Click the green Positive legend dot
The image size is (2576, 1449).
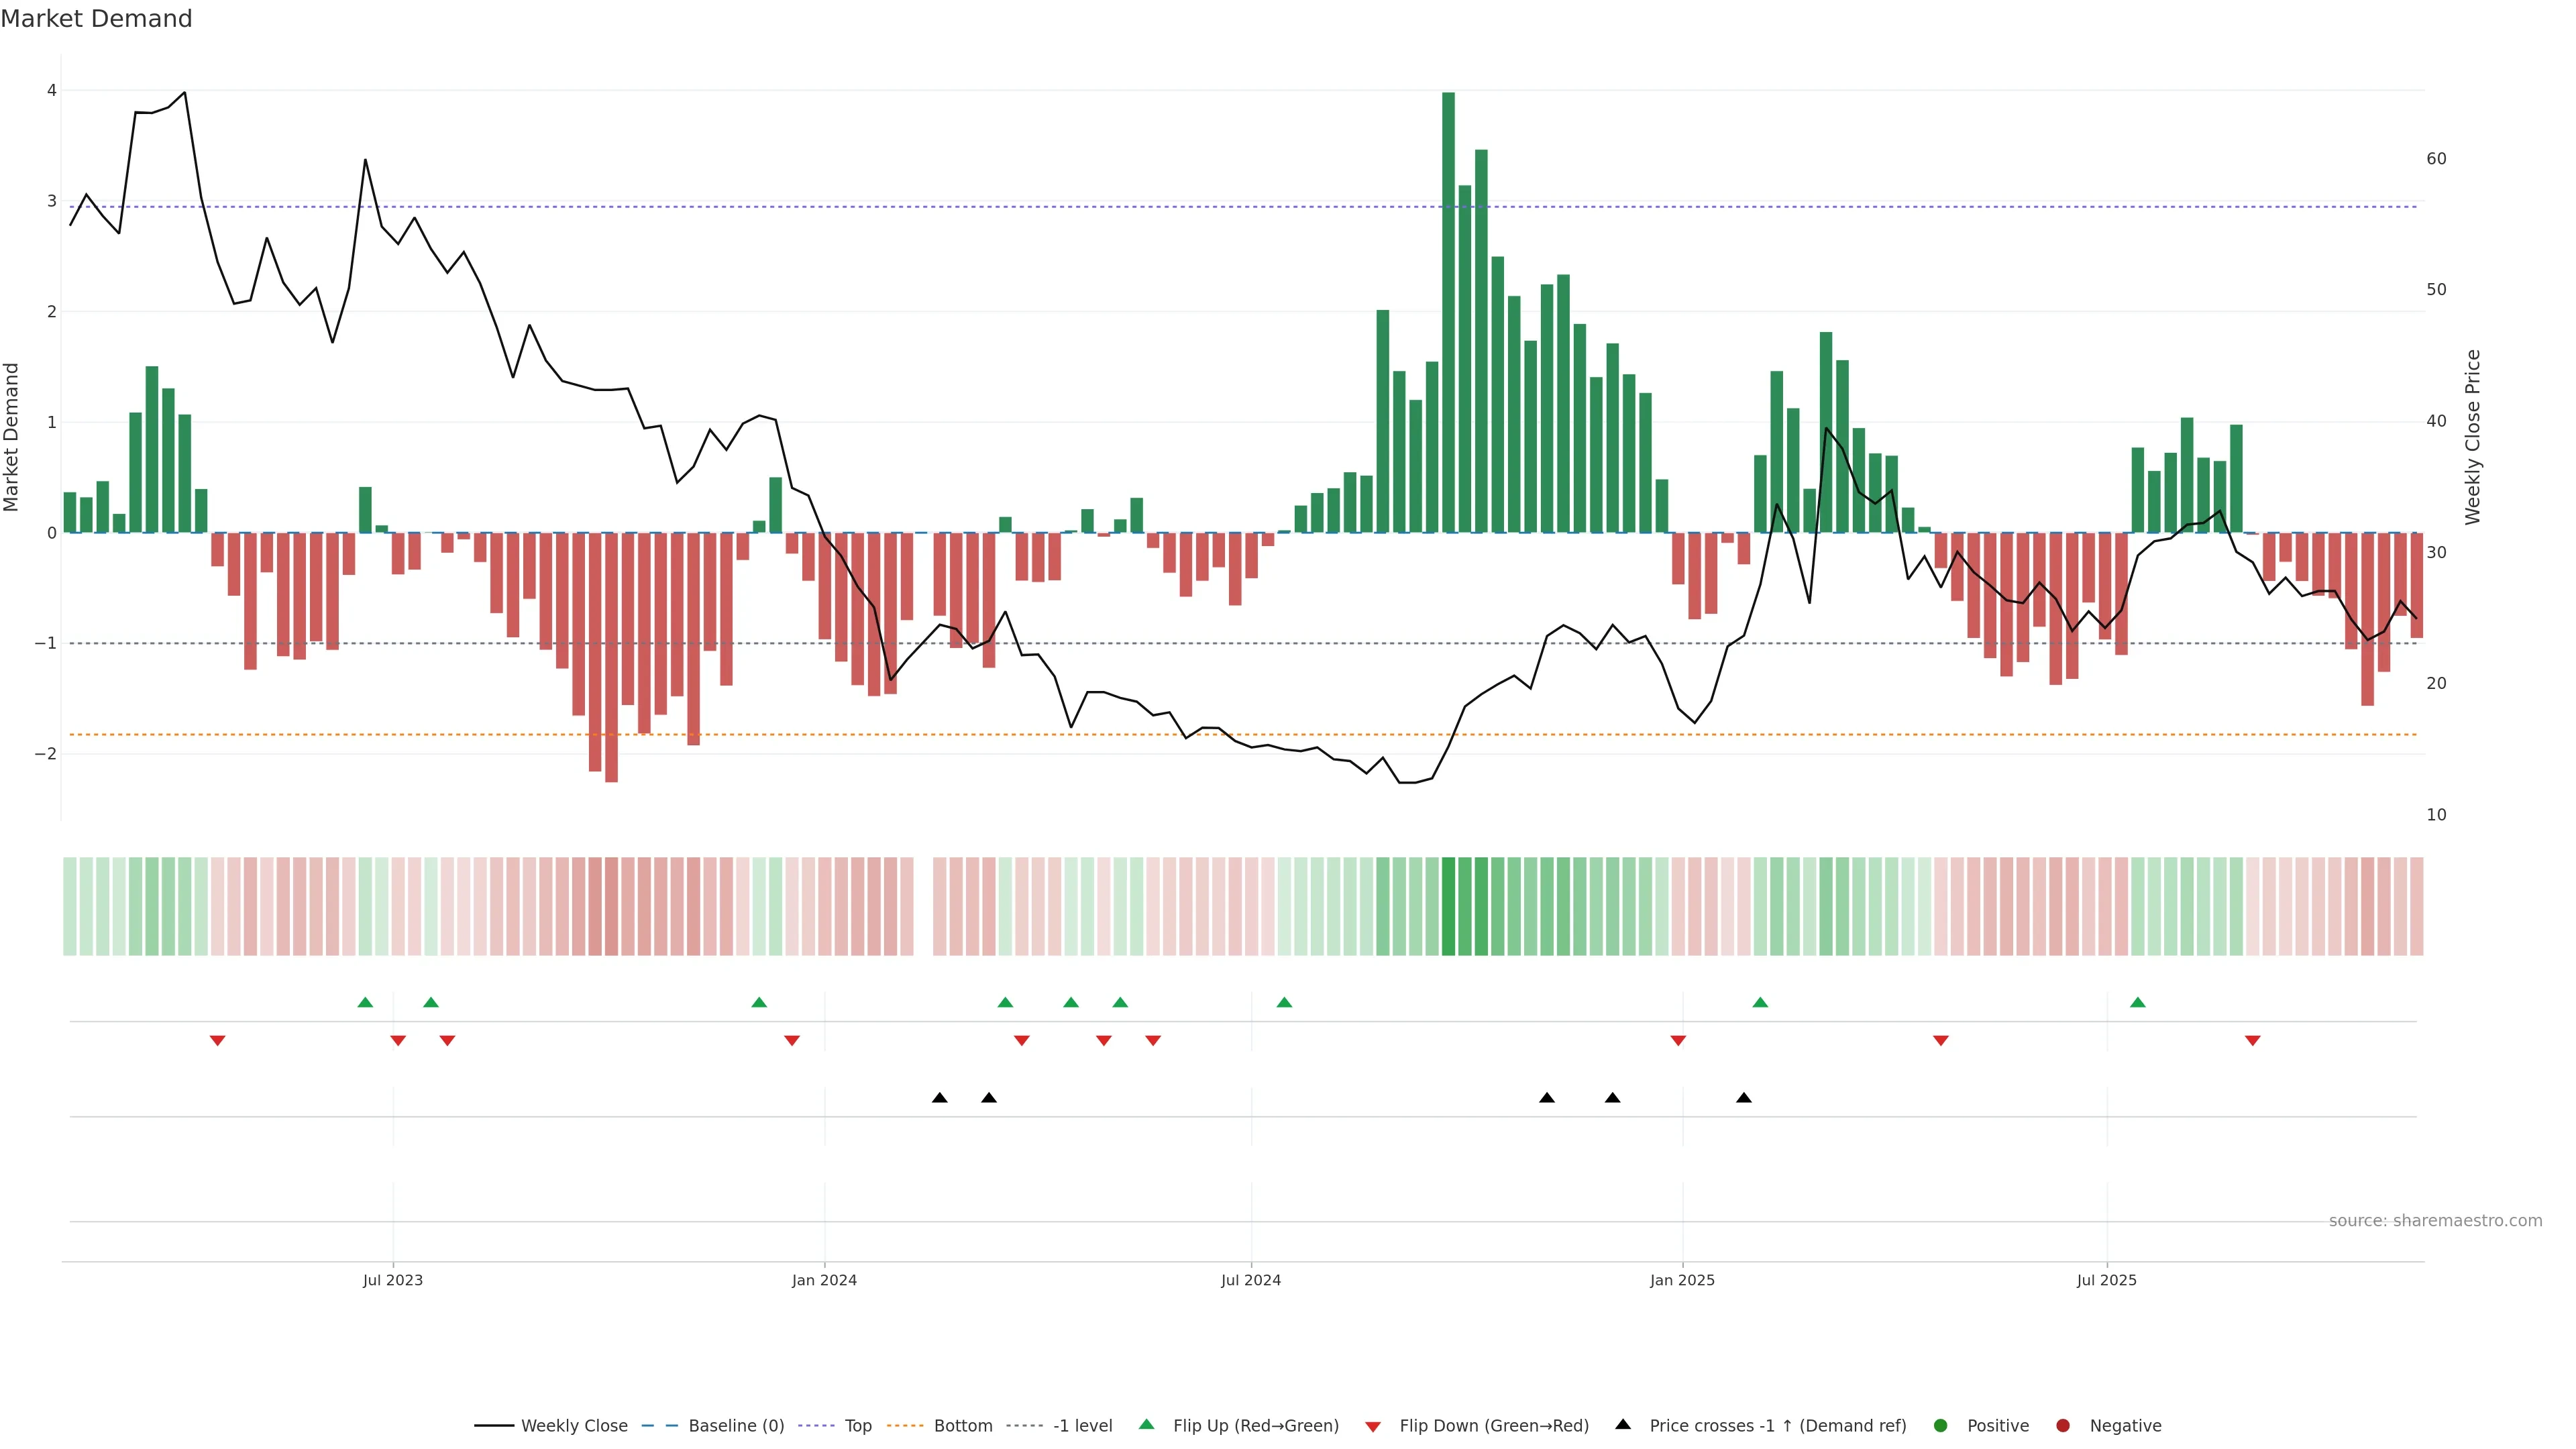[x=1941, y=1425]
